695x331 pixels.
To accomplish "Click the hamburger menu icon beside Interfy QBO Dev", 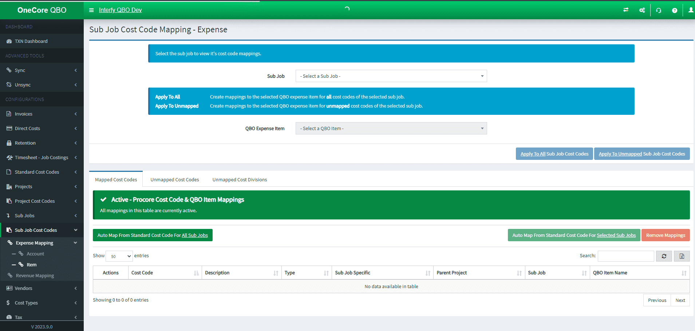I will (x=91, y=10).
